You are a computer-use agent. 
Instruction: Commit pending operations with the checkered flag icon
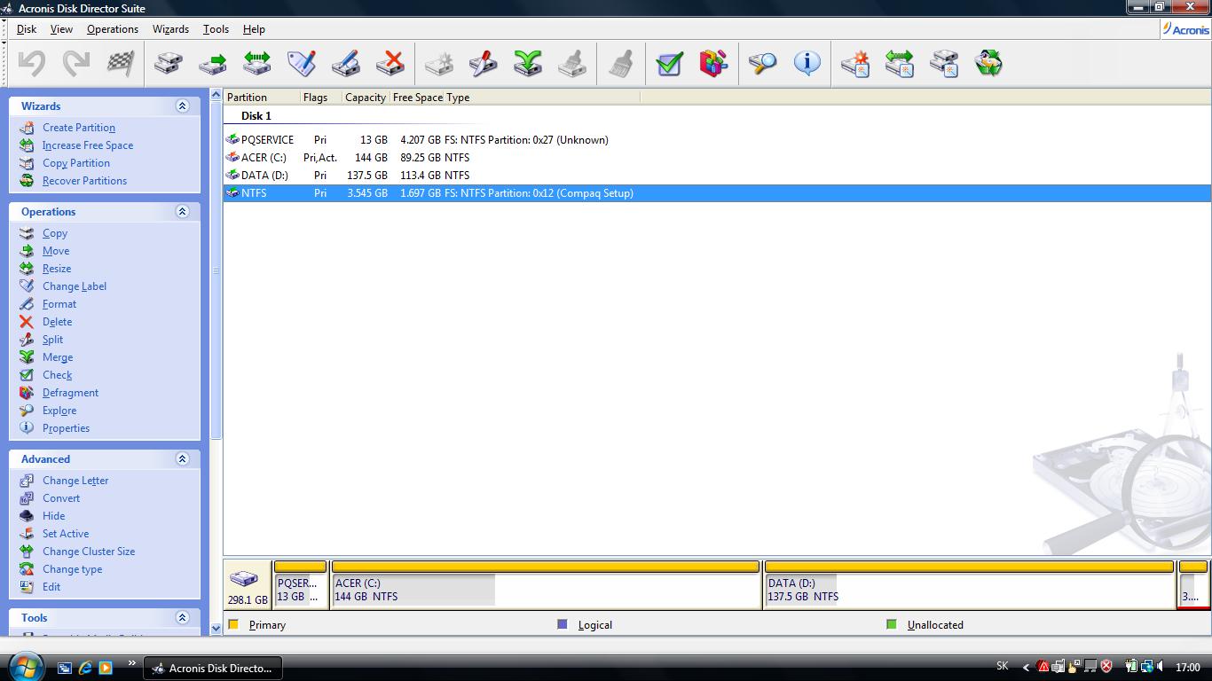[121, 63]
